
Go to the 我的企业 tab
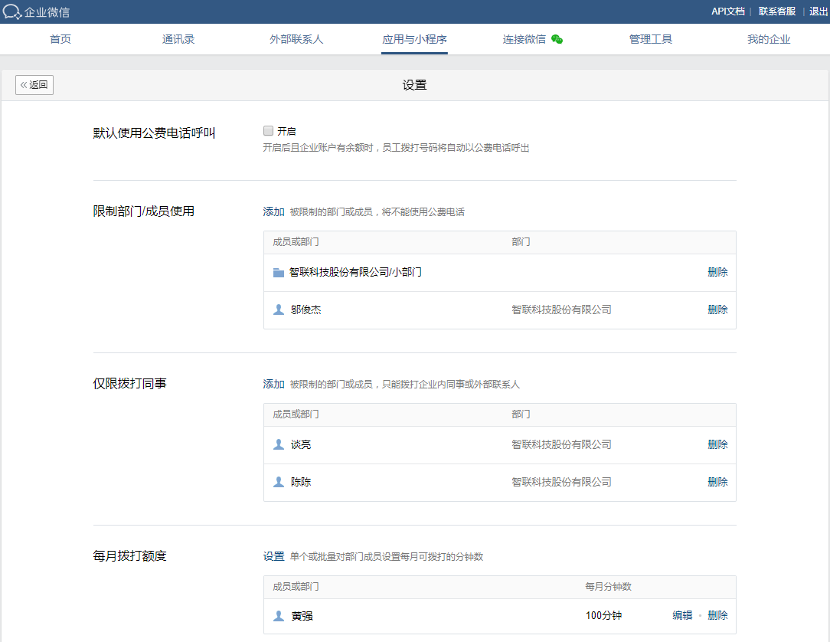769,39
